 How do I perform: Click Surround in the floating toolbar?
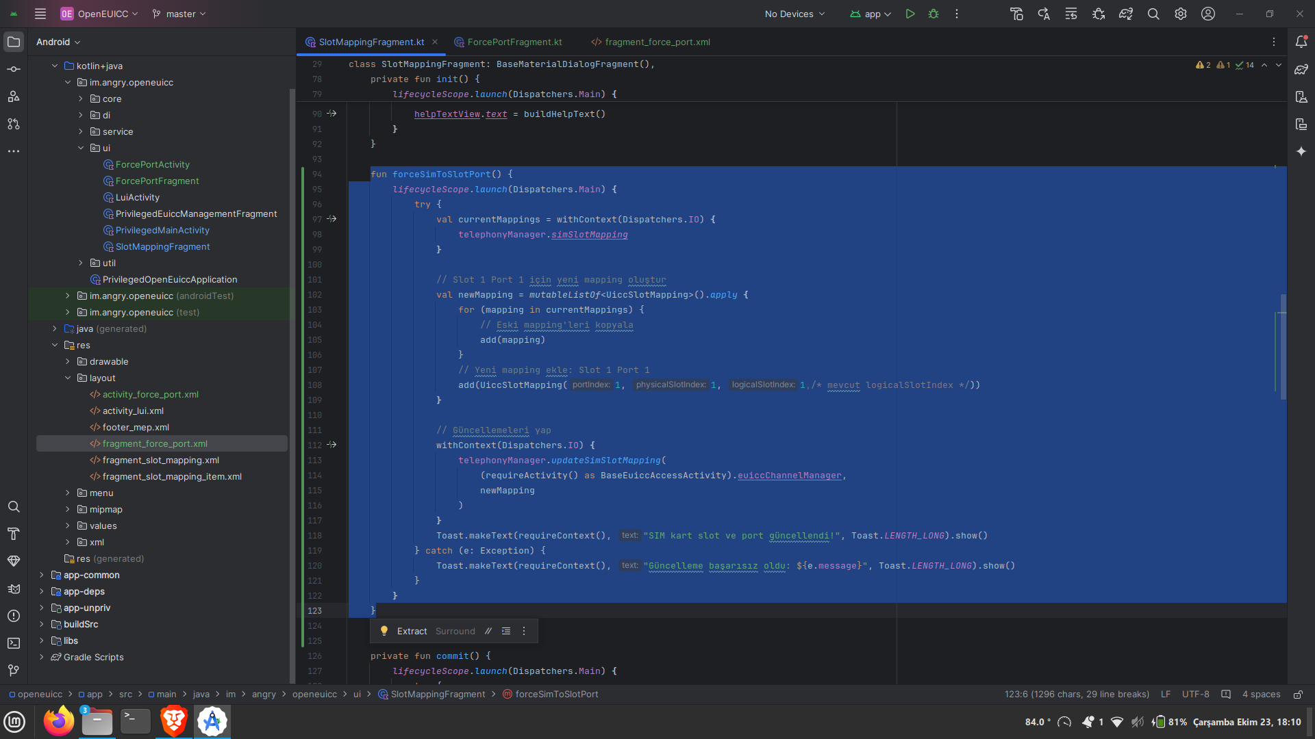[x=455, y=631]
